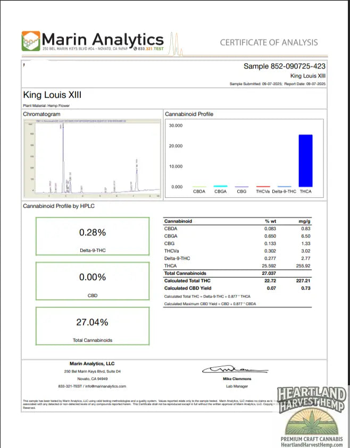Click the CBDA '0.083' cell
The width and height of the screenshot is (350, 448).
[x=270, y=229]
